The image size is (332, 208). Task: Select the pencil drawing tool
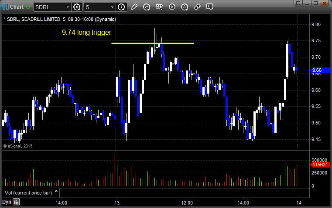point(134,7)
